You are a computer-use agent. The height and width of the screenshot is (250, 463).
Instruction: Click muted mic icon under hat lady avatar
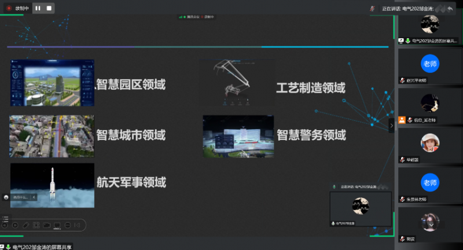coord(402,160)
